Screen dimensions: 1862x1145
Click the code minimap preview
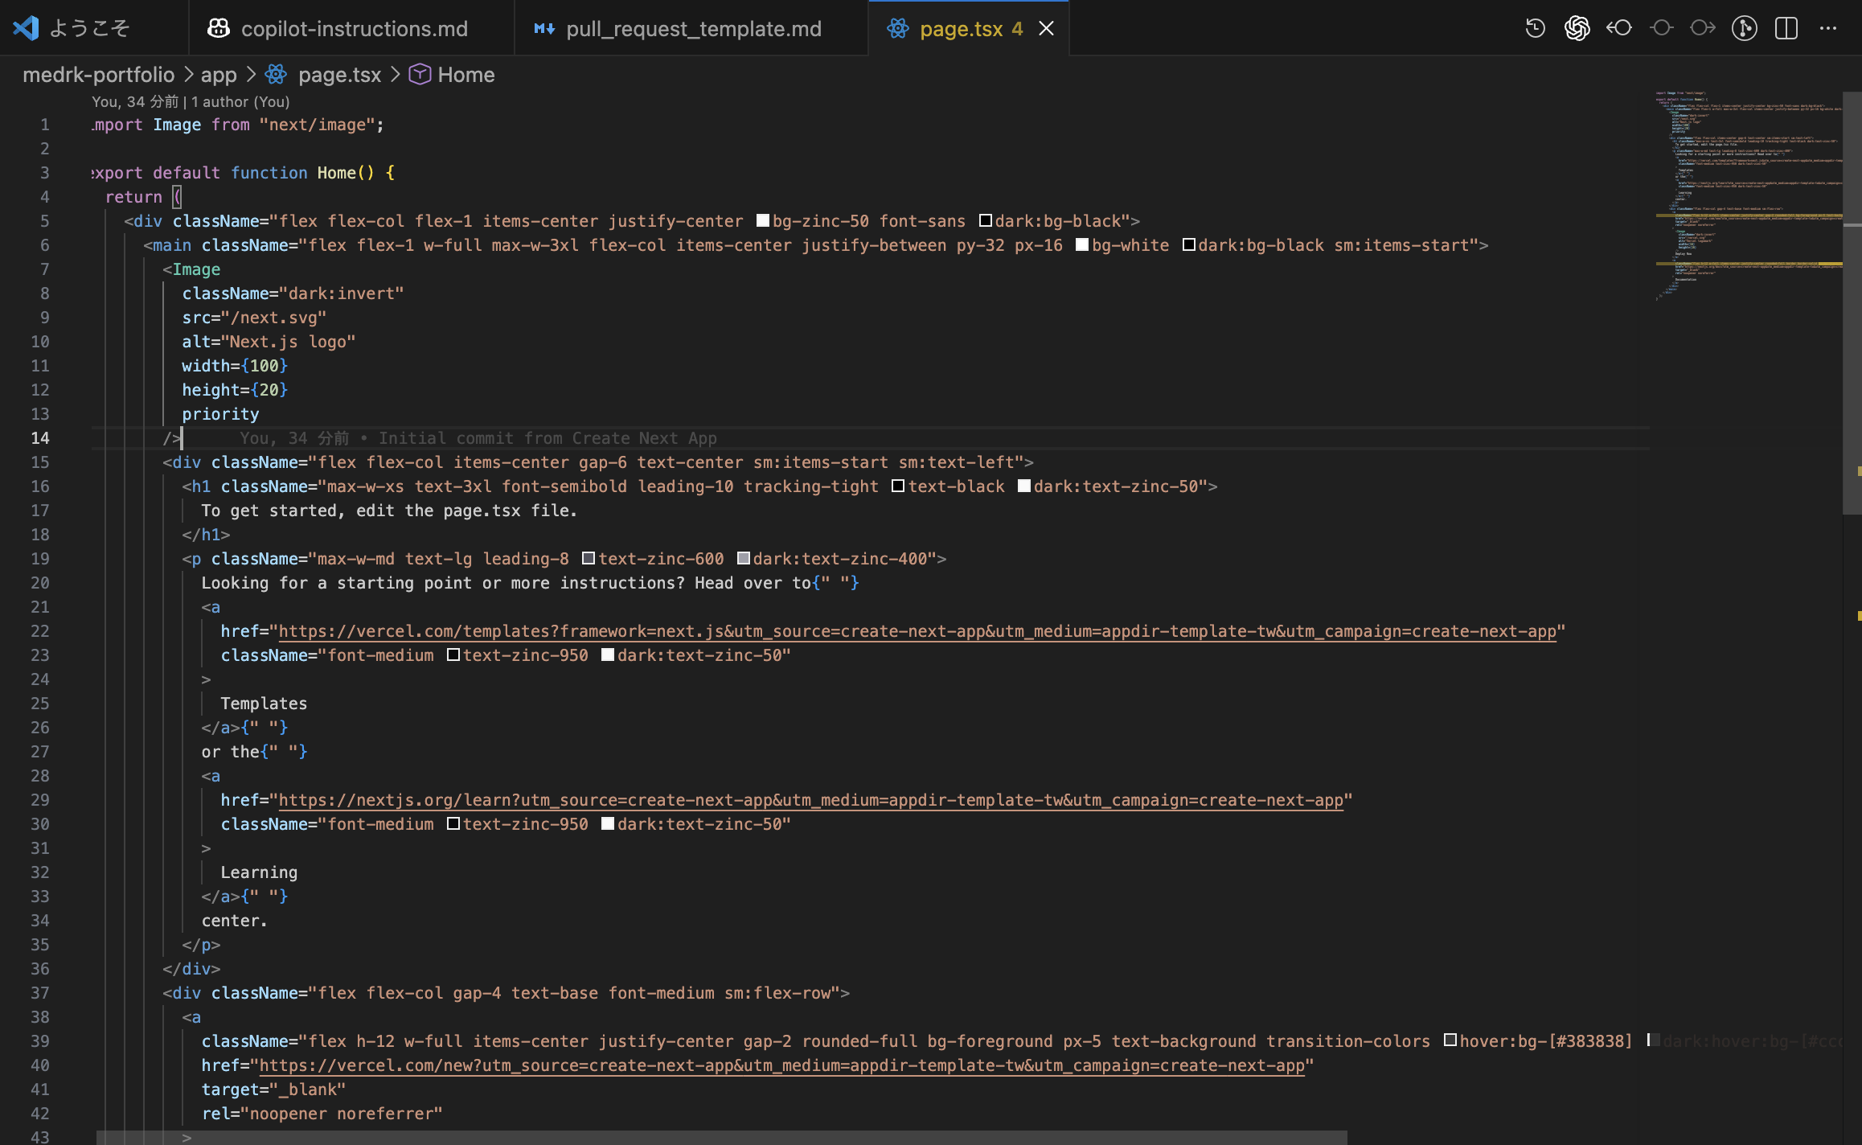click(x=1748, y=195)
